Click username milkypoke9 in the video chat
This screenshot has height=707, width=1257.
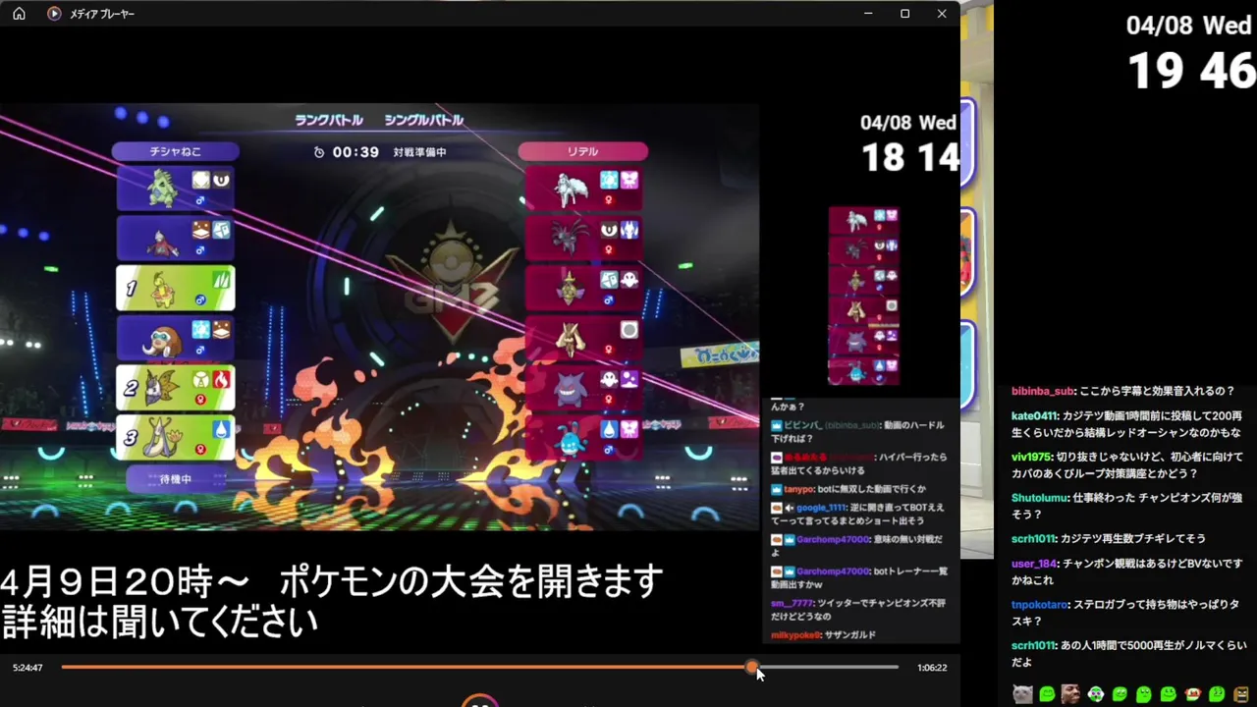[795, 634]
